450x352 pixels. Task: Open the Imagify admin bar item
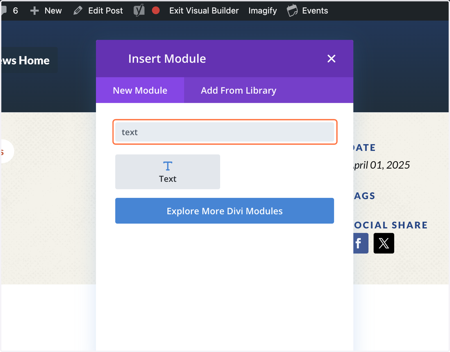(x=262, y=11)
